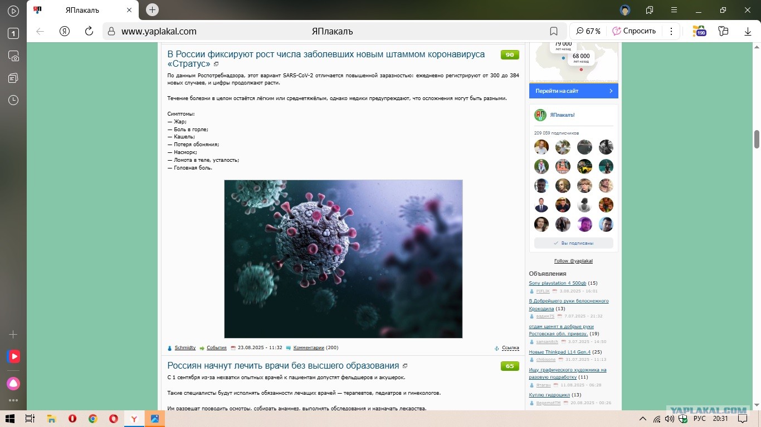Open the security shield tray icon
761x427 pixels.
[x=683, y=419]
